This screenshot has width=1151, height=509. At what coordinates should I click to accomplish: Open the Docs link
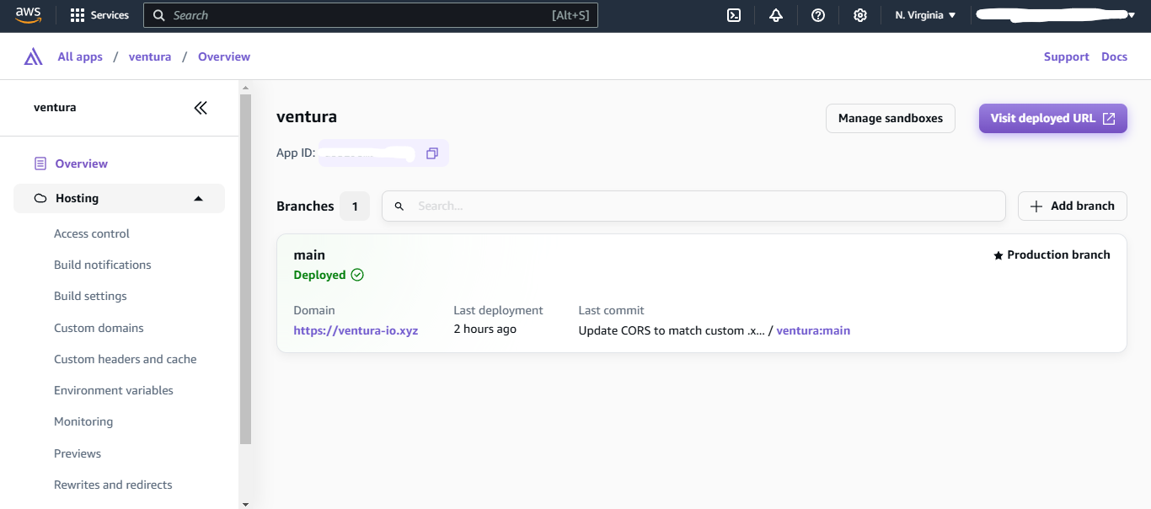point(1114,56)
